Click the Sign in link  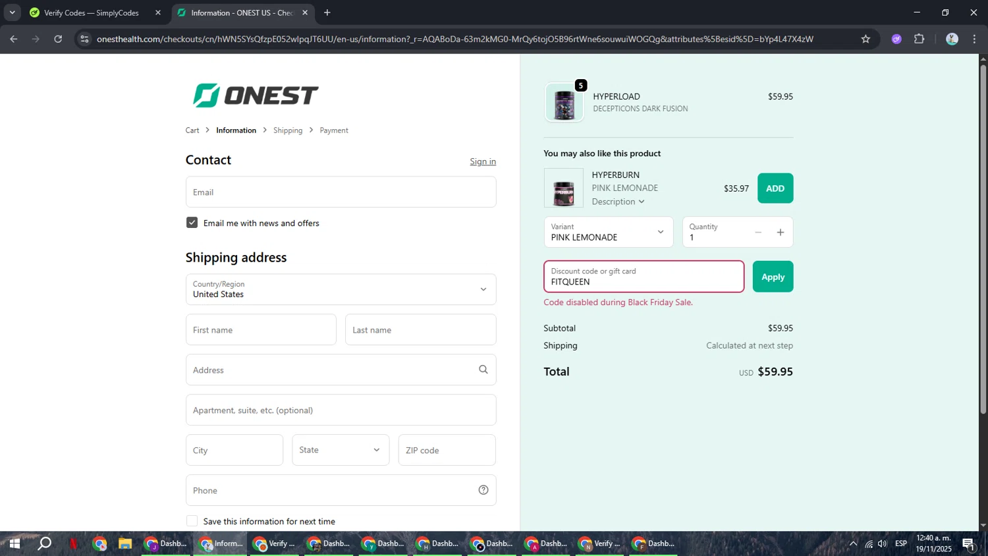483,161
